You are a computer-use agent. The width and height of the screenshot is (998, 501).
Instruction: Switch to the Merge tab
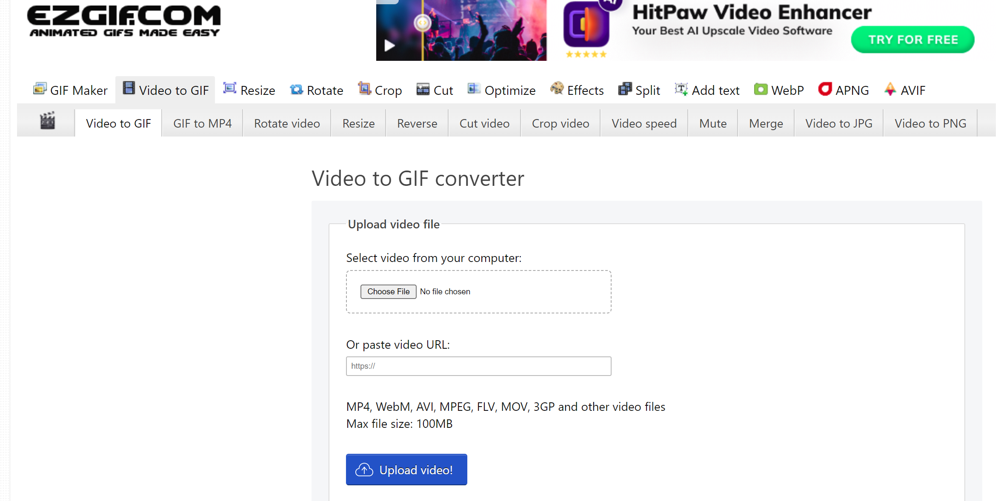pos(766,123)
